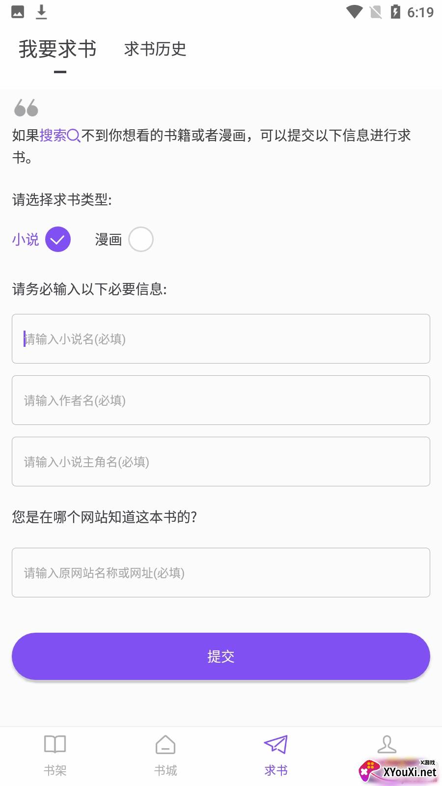The image size is (442, 786).
Task: Tap the 求书 paper plane icon
Action: coord(276,745)
